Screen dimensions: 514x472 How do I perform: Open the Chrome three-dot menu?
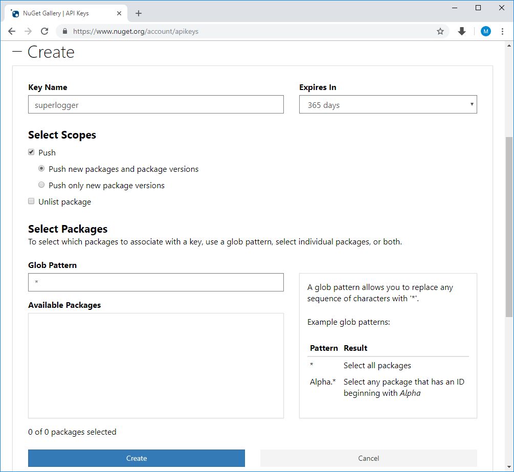(x=503, y=31)
